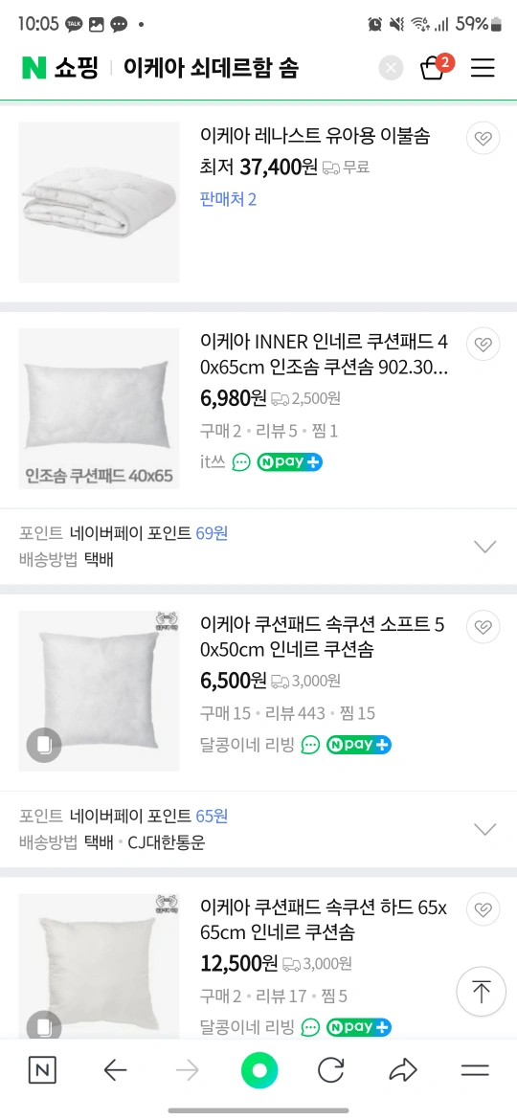The width and height of the screenshot is (517, 1120).
Task: Tap the green circle home button in bottom bar
Action: pos(258,1070)
